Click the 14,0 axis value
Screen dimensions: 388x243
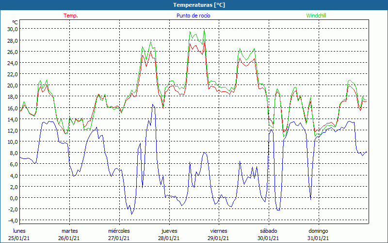pos(13,119)
